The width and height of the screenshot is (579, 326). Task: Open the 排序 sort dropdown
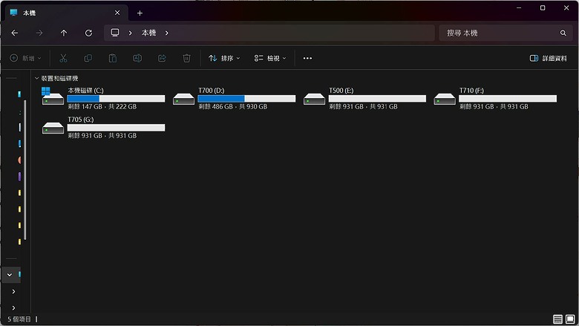click(x=224, y=59)
